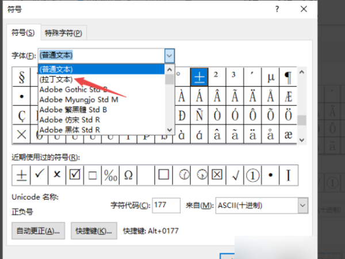345x259 pixels.
Task: Choose Adobe Myungjo Std M font
Action: pos(101,100)
